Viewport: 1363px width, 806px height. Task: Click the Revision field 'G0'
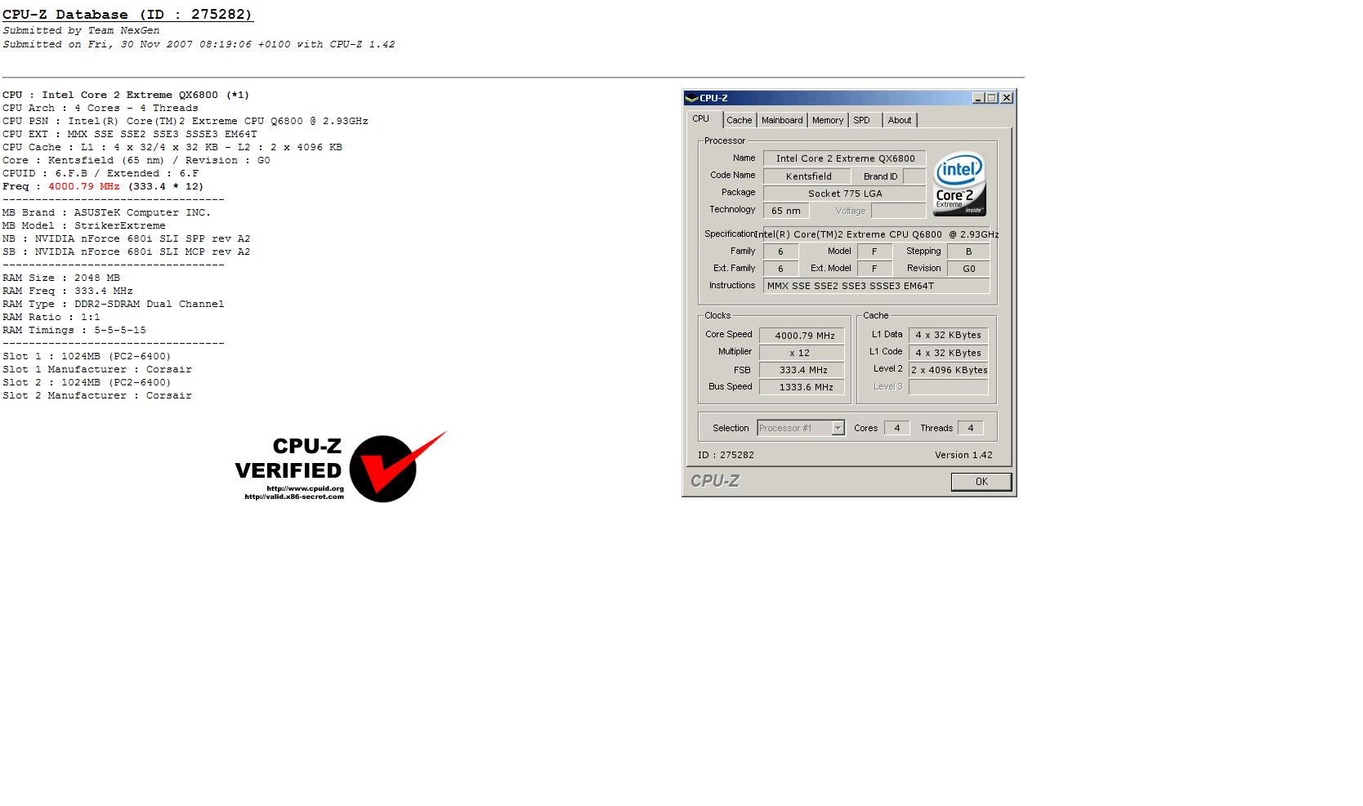pyautogui.click(x=968, y=269)
